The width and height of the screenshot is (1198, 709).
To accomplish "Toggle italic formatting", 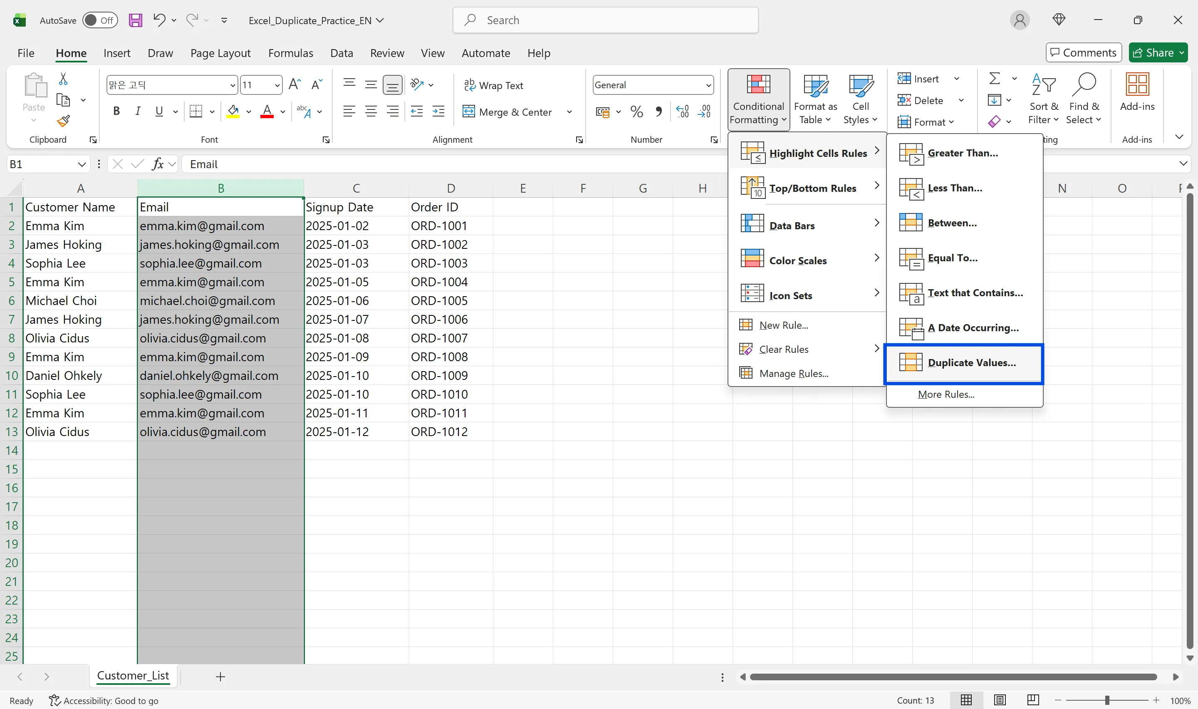I will pyautogui.click(x=138, y=111).
